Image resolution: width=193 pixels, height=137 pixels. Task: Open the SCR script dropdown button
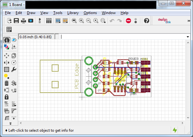(58, 21)
